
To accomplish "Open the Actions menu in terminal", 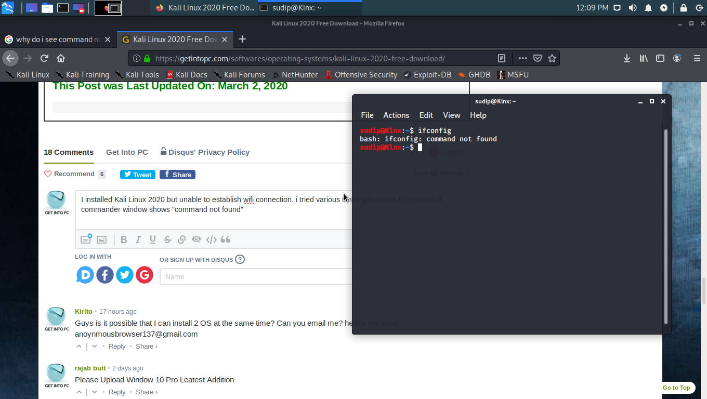I will coord(396,115).
